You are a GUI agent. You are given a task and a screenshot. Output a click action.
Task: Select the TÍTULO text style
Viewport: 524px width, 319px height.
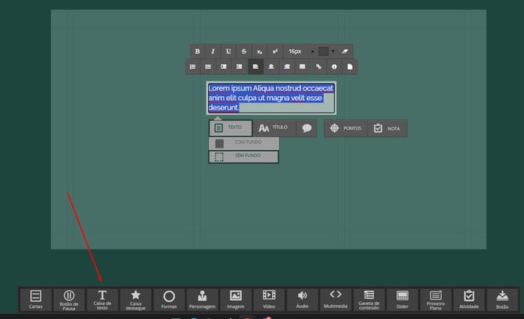point(274,127)
